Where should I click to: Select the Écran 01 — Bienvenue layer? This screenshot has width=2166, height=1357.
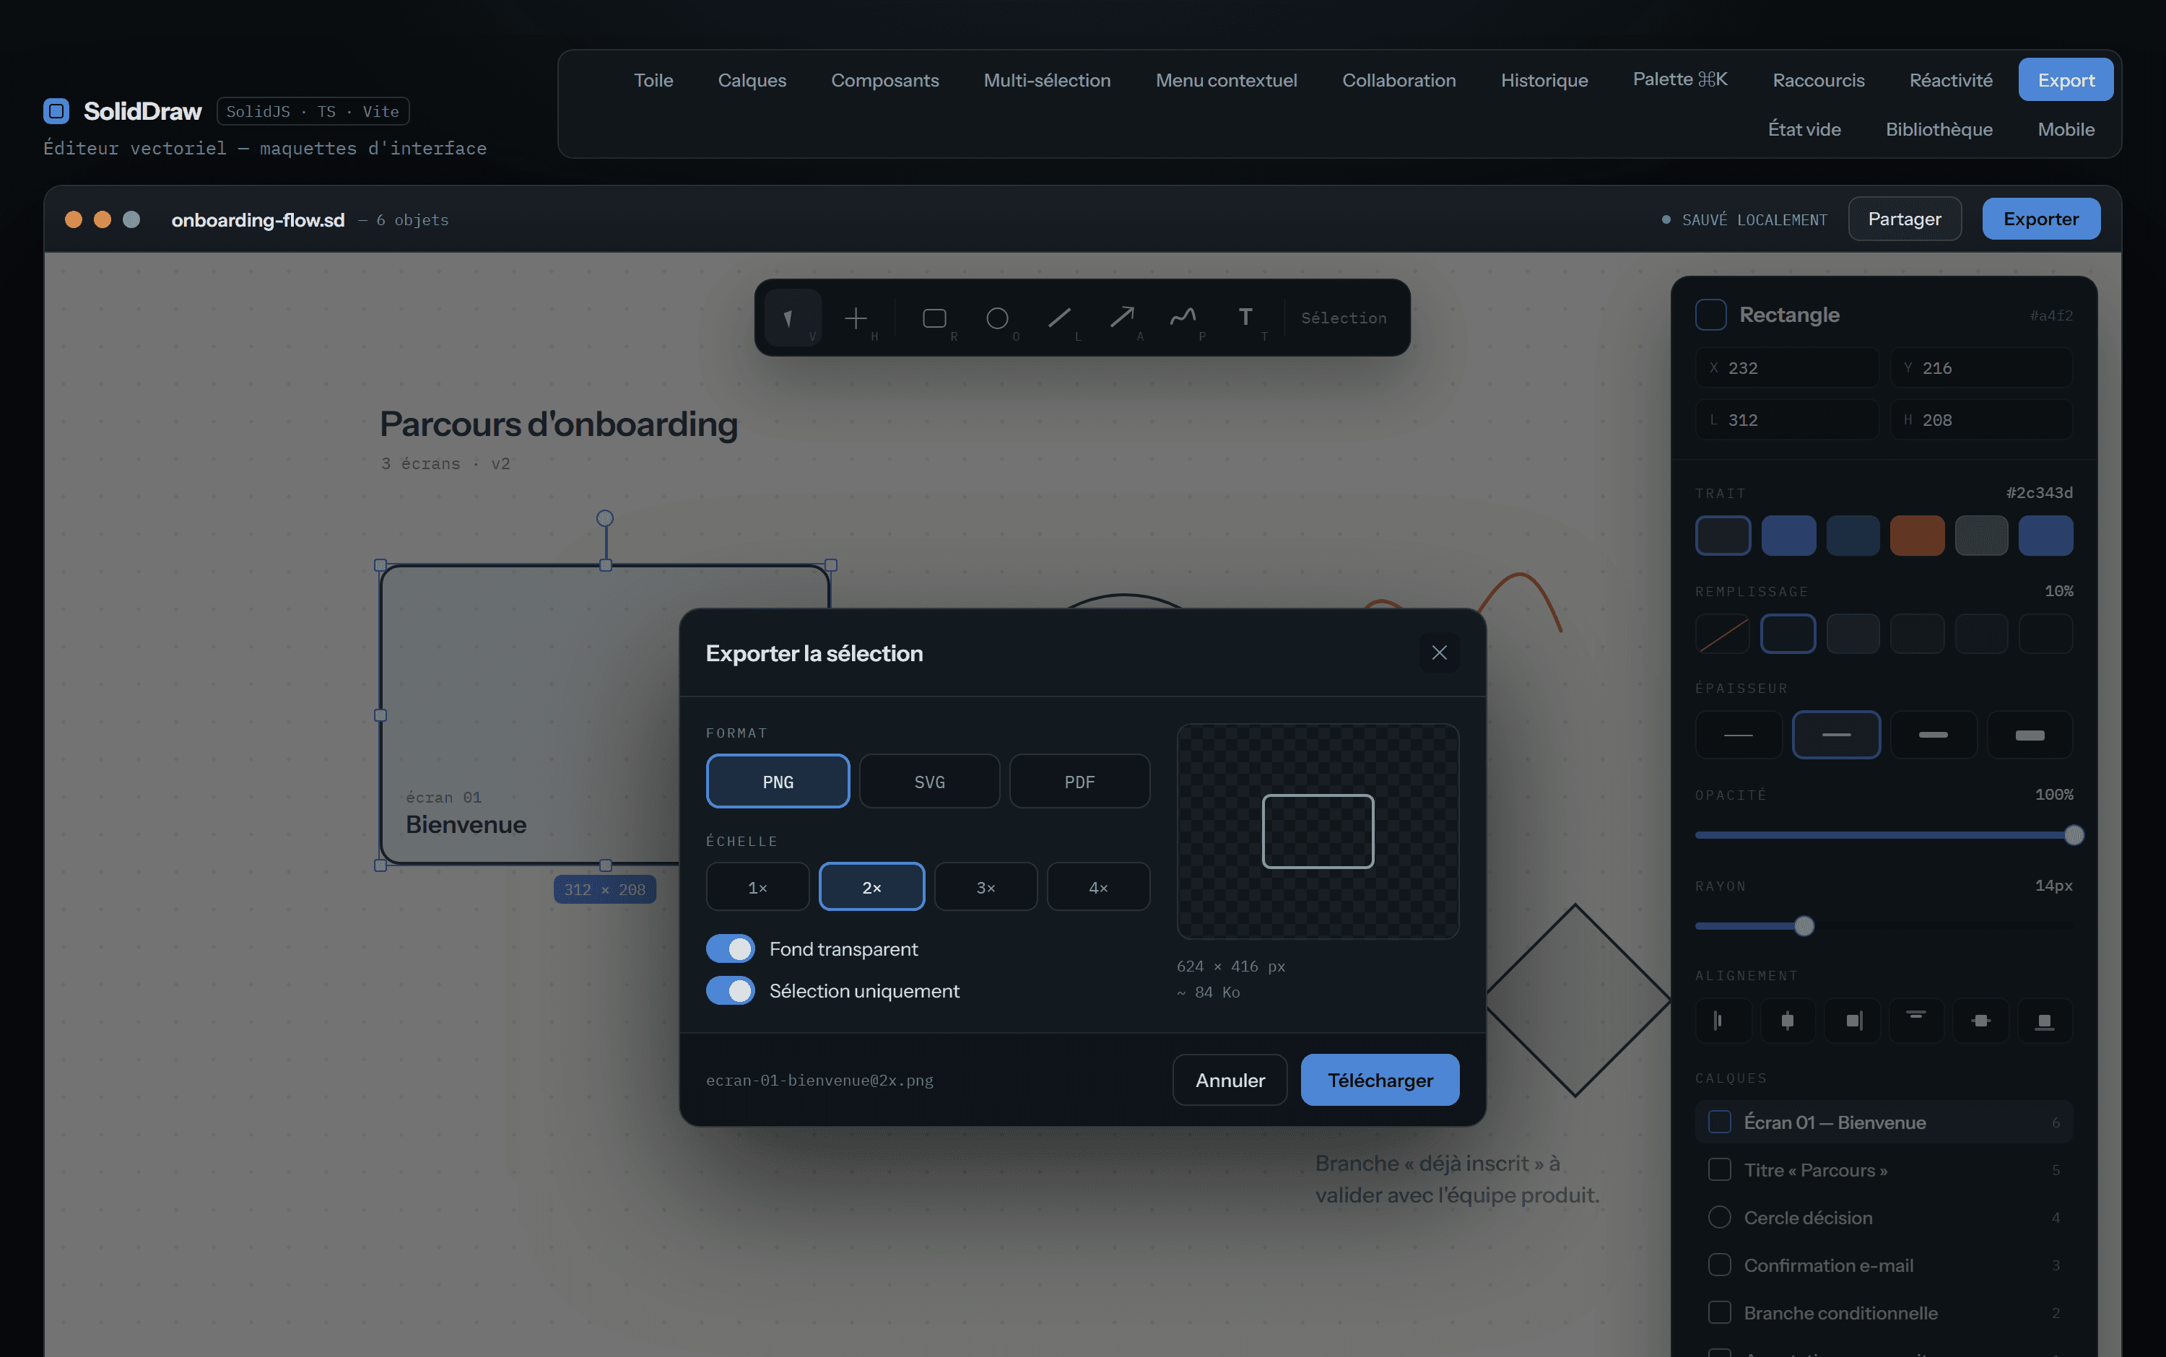[x=1883, y=1122]
